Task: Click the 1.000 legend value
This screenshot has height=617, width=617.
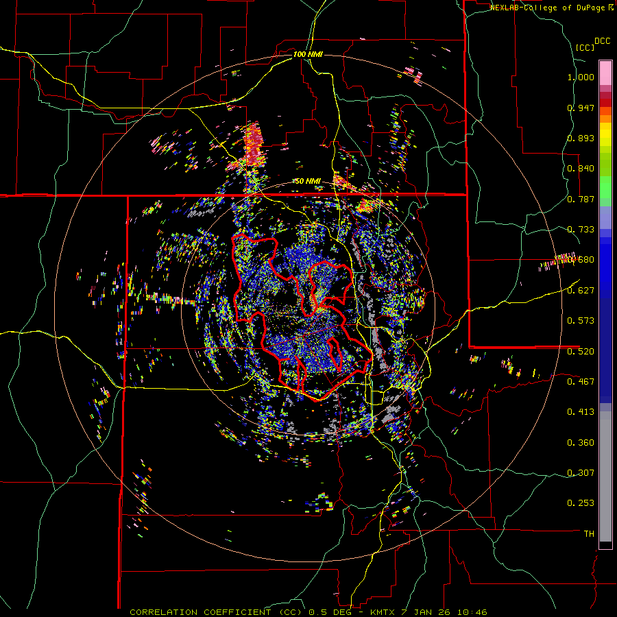Action: pos(581,77)
